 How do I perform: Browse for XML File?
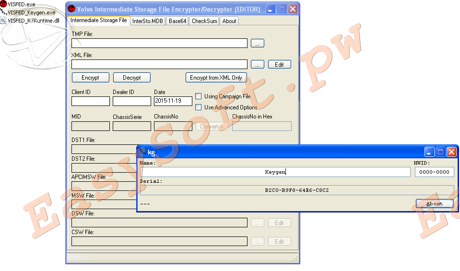click(257, 65)
